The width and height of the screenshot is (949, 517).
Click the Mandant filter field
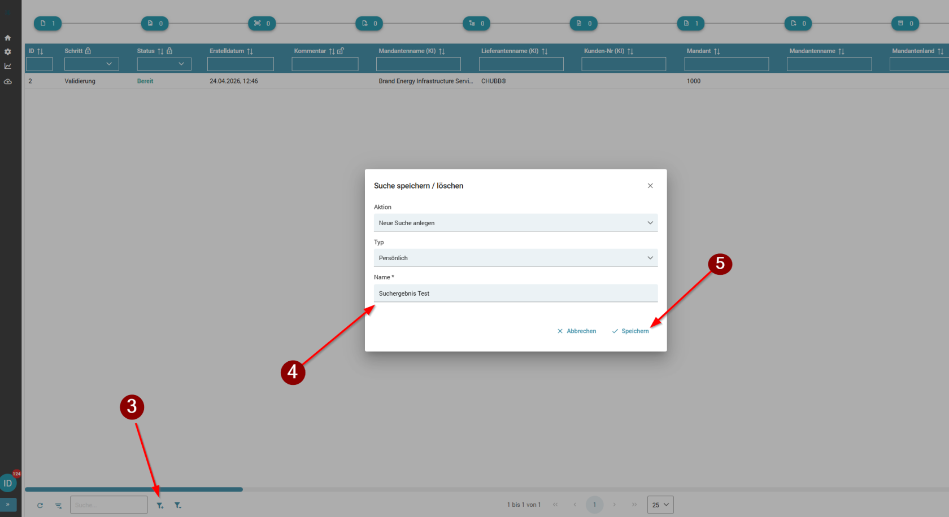click(726, 64)
